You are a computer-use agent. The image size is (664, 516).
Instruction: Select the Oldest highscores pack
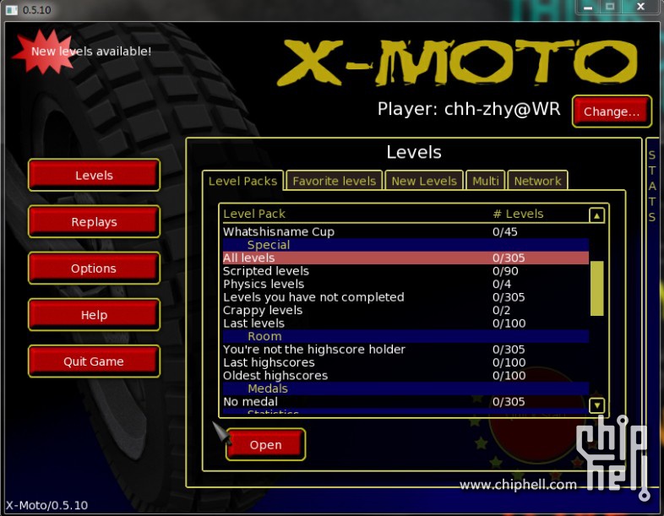[405, 376]
